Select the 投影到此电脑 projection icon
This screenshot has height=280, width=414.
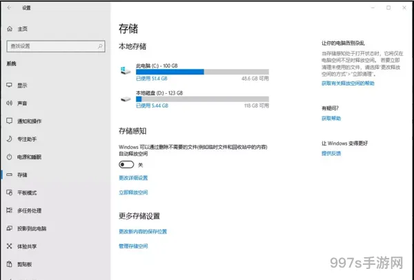(x=9, y=228)
